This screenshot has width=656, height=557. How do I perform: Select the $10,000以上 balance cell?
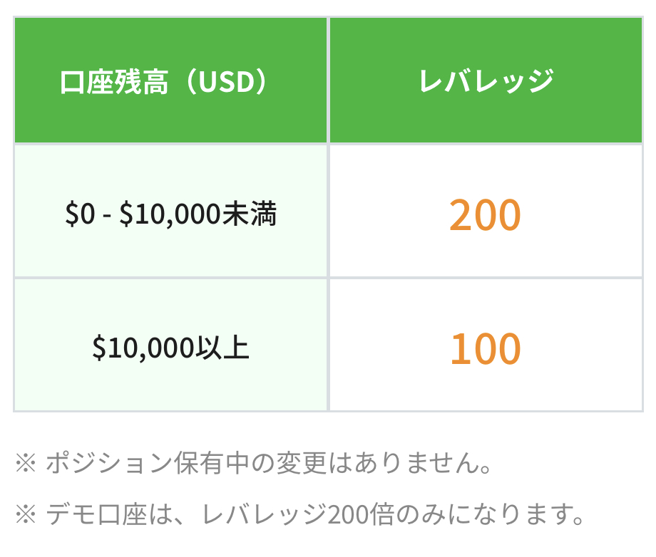tap(170, 345)
